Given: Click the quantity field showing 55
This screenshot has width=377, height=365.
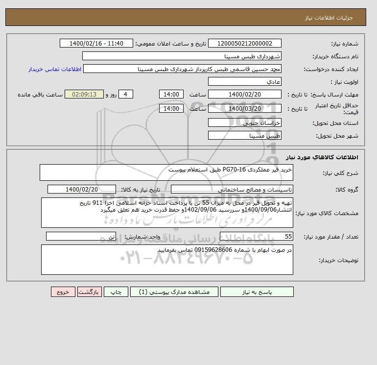Looking at the screenshot, I should (x=256, y=236).
